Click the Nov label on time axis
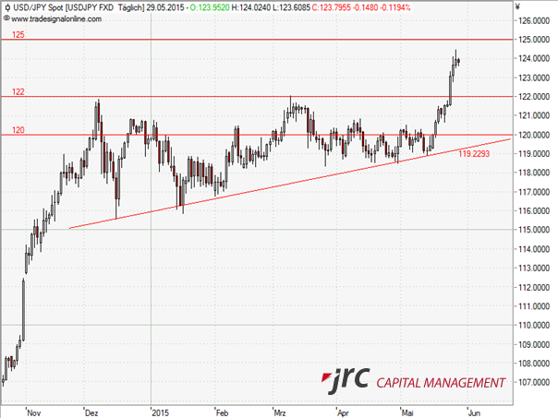This screenshot has width=558, height=418. (x=34, y=412)
